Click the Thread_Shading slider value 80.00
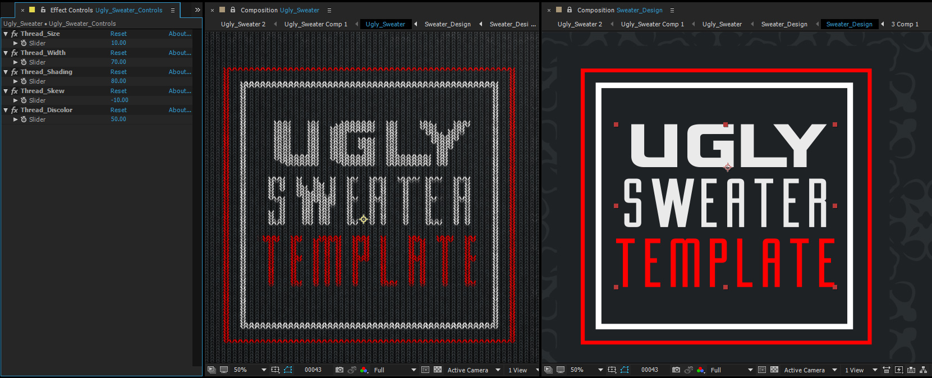Screen dimensions: 932x378 (118, 81)
